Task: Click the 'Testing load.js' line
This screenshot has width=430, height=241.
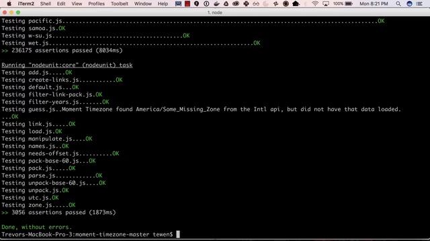Action: (x=32, y=131)
